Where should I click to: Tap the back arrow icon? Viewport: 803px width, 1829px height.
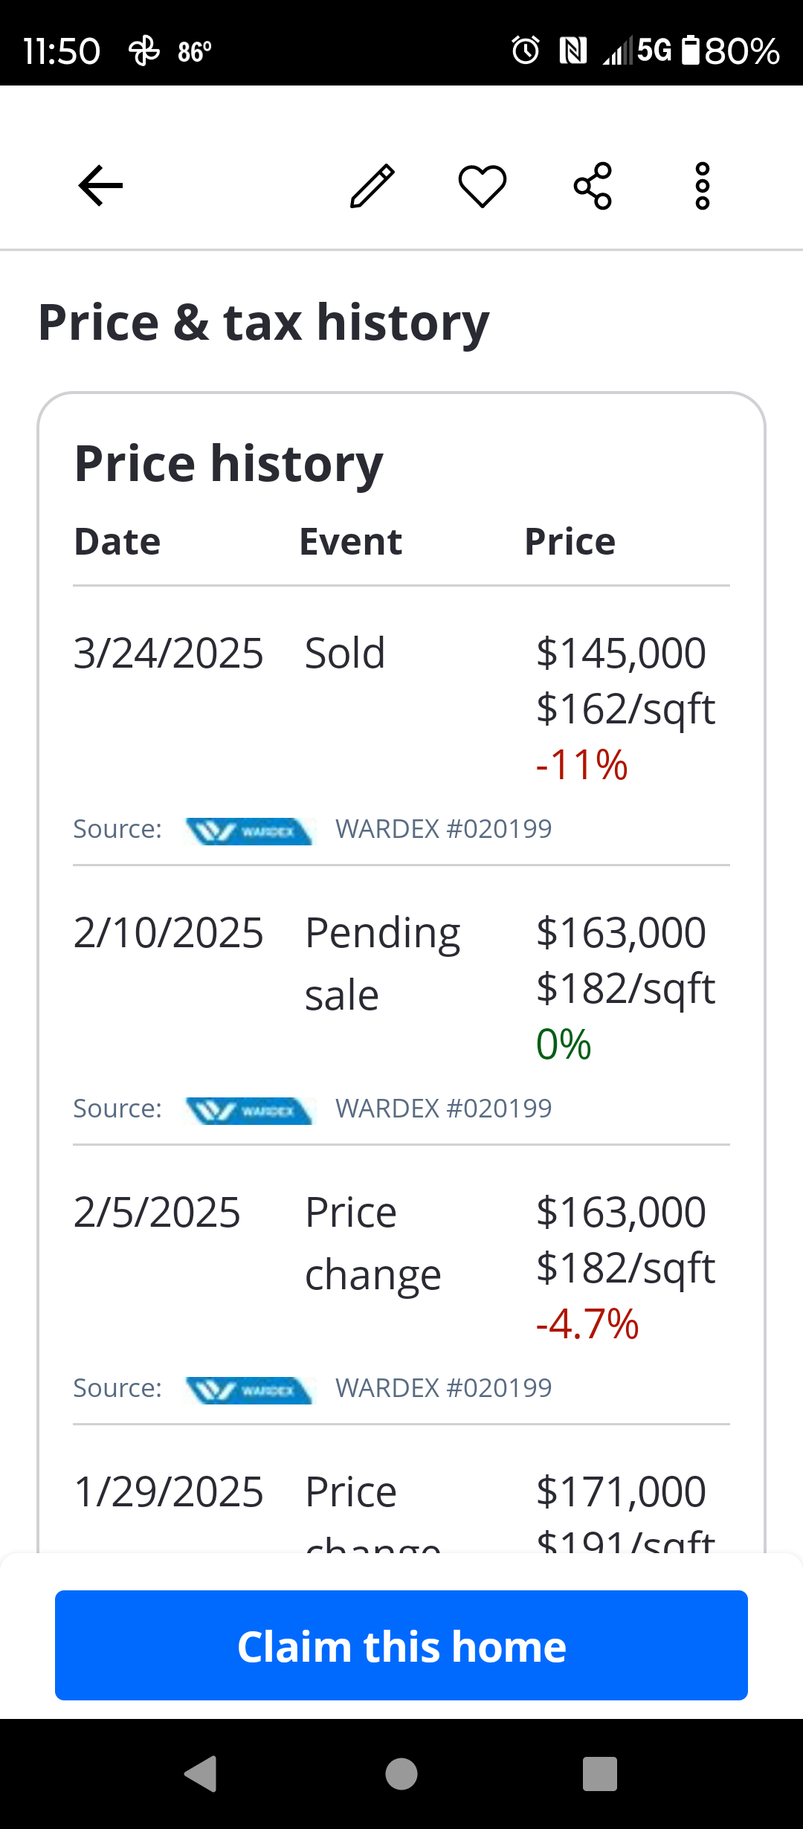[100, 185]
